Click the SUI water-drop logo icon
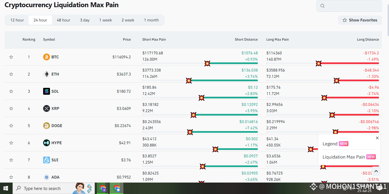 click(x=46, y=160)
